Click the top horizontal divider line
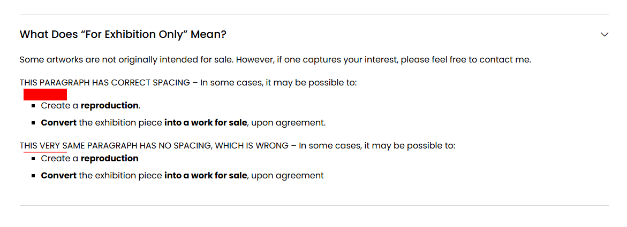This screenshot has height=227, width=627. [314, 14]
